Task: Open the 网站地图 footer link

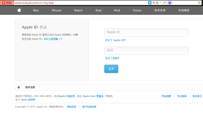Action: click(166, 96)
